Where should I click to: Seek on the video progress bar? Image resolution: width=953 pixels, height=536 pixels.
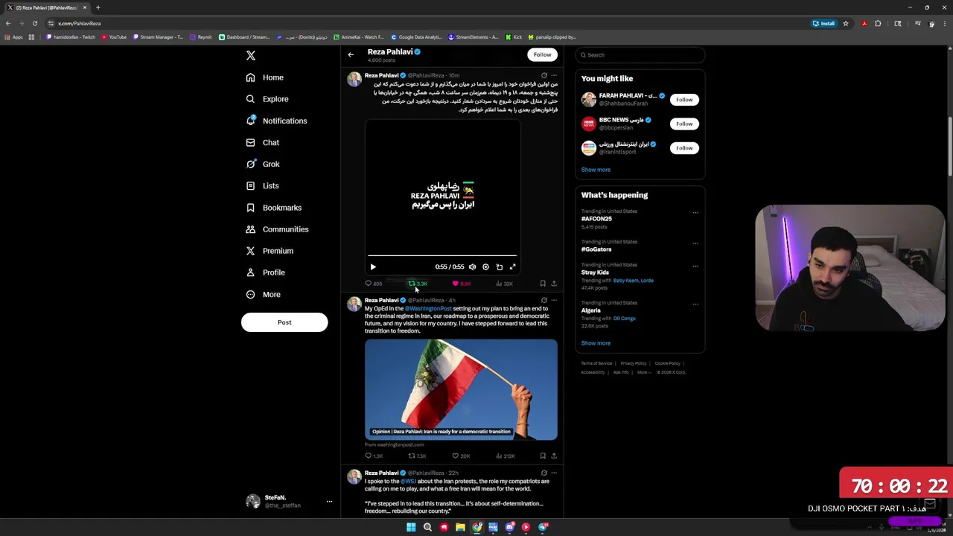[442, 255]
